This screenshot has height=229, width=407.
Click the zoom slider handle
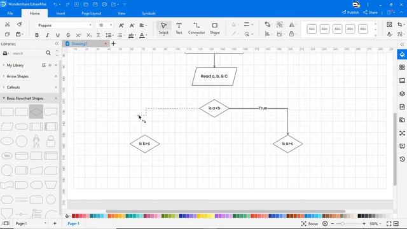point(343,223)
